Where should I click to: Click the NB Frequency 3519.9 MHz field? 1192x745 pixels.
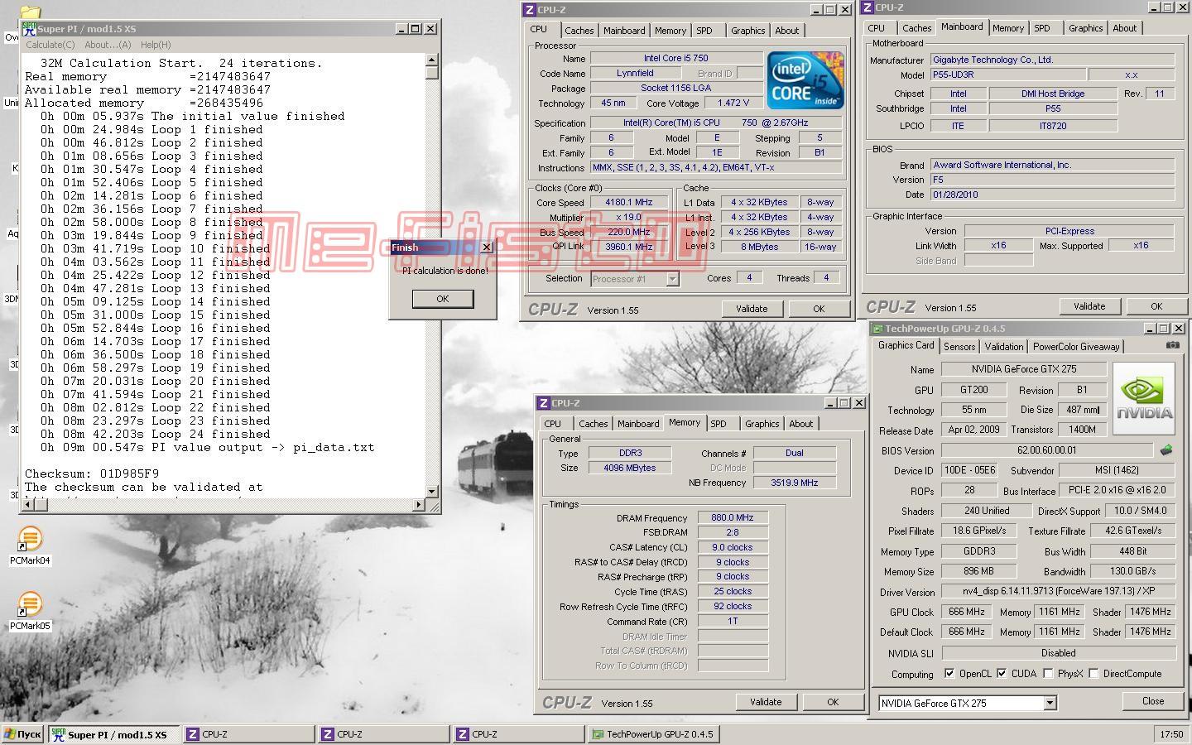pyautogui.click(x=795, y=483)
